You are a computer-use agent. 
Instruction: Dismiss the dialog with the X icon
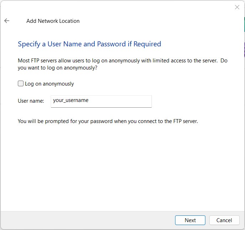(237, 7)
